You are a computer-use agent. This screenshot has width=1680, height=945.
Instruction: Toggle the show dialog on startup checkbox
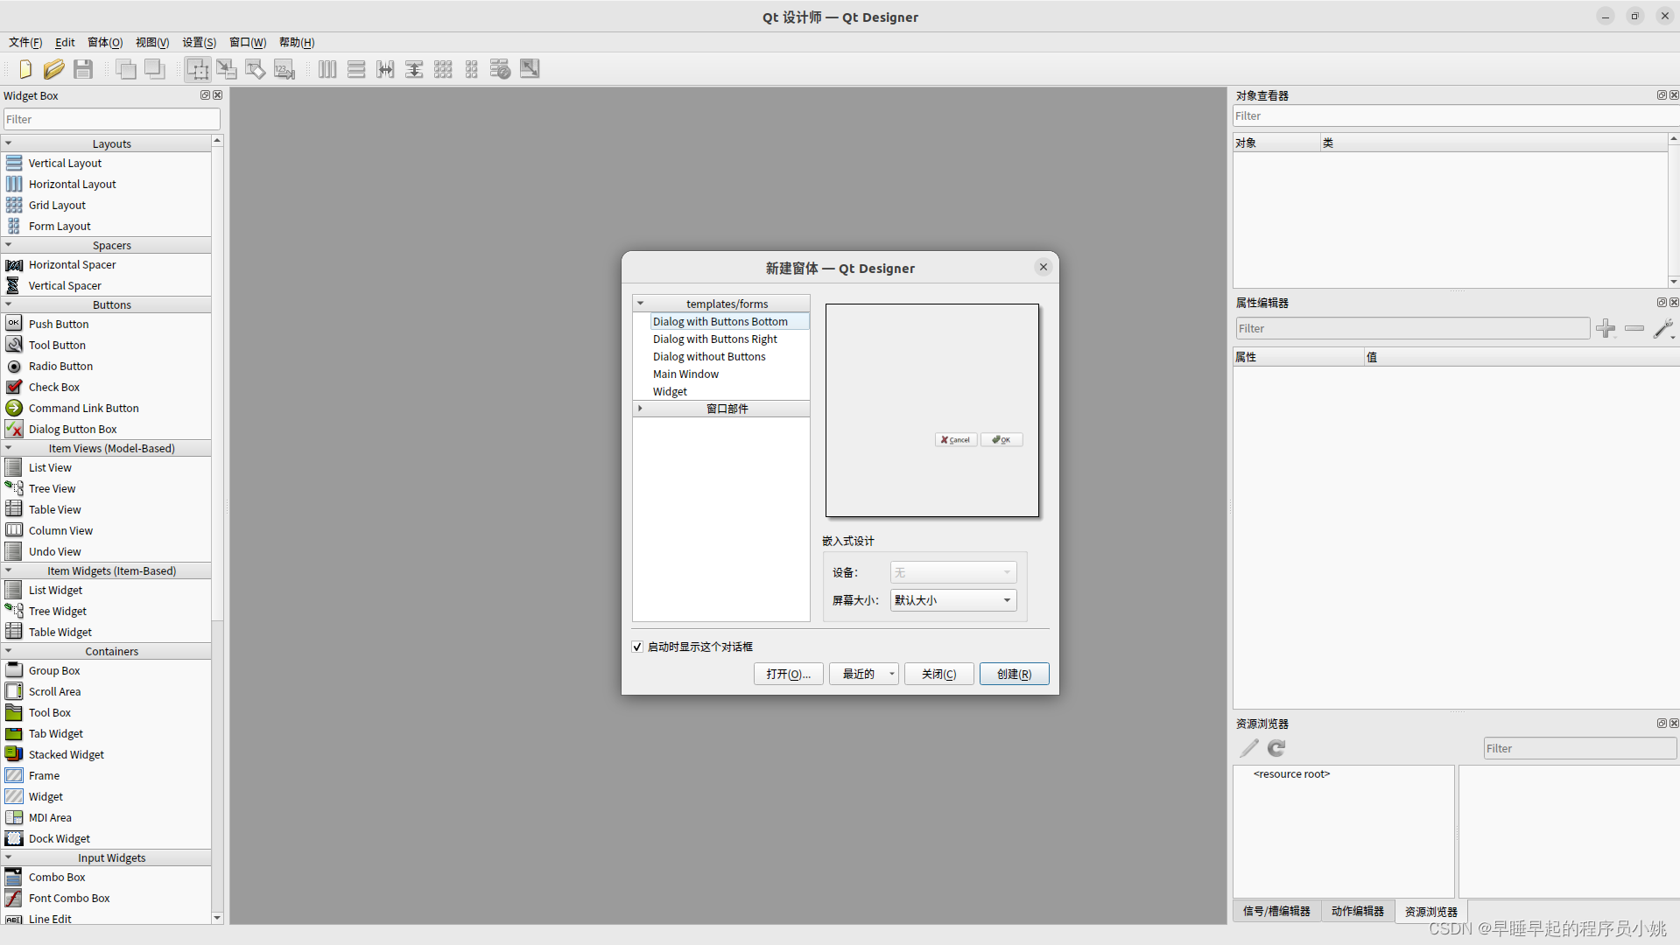(x=637, y=647)
